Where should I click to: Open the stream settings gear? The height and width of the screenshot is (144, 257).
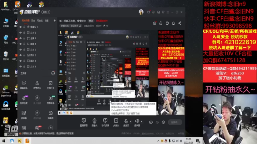pyautogui.click(x=163, y=122)
